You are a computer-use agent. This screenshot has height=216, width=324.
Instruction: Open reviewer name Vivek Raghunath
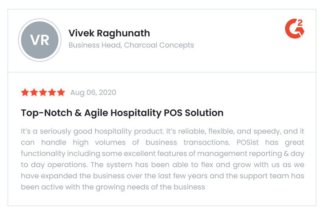[109, 33]
